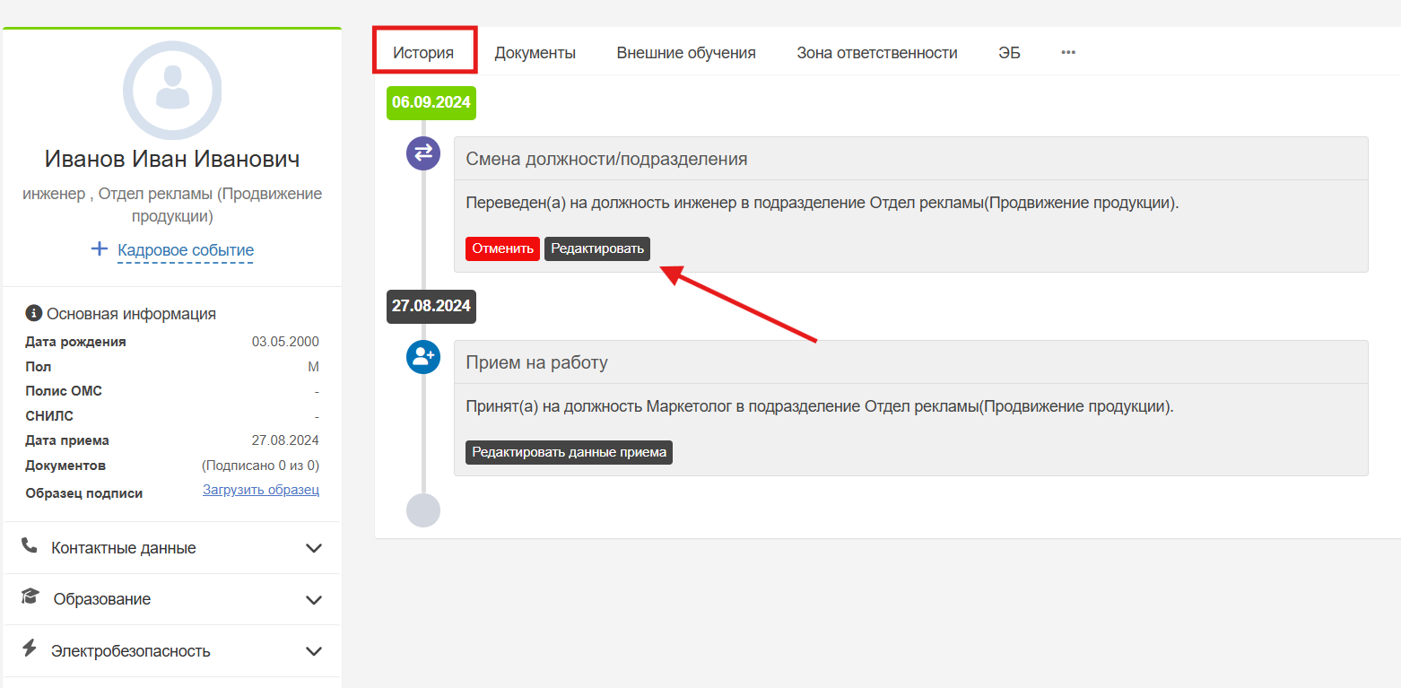1401x688 pixels.
Task: Click Редактировать данные приема button
Action: (570, 452)
